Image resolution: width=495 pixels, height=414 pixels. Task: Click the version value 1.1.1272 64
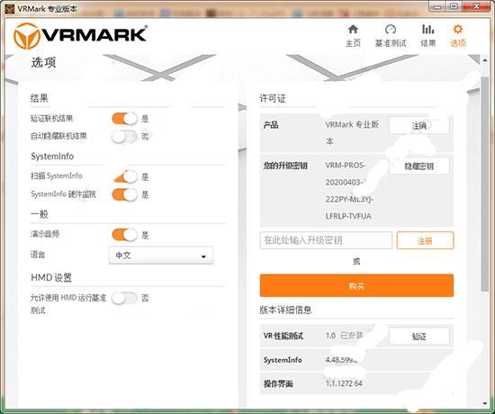(344, 383)
